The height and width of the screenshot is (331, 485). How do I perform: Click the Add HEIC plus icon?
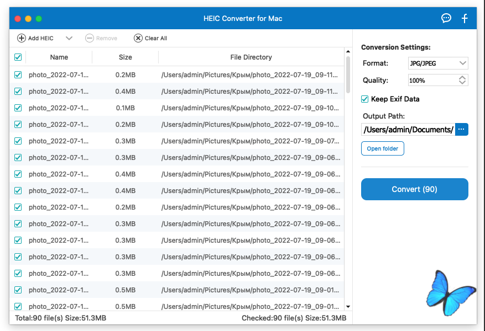[x=22, y=38]
